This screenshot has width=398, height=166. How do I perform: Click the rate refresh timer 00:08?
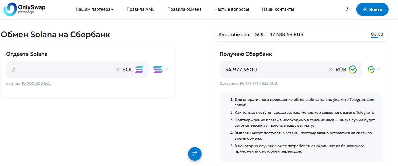coord(377,34)
